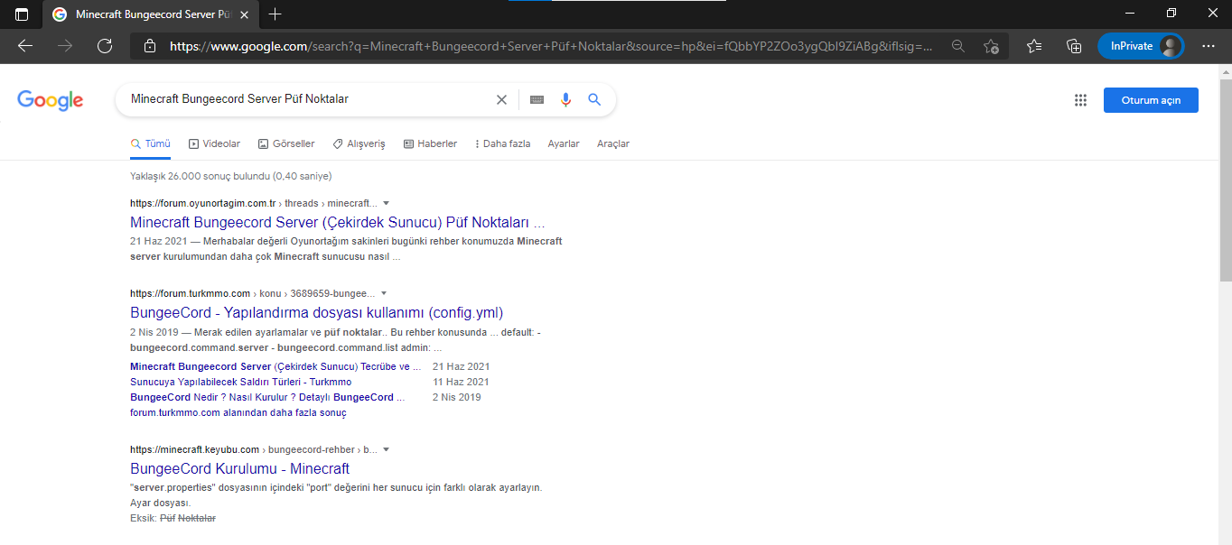Close the Minecraft Bungeecord Server tab
This screenshot has height=545, width=1232.
245,14
